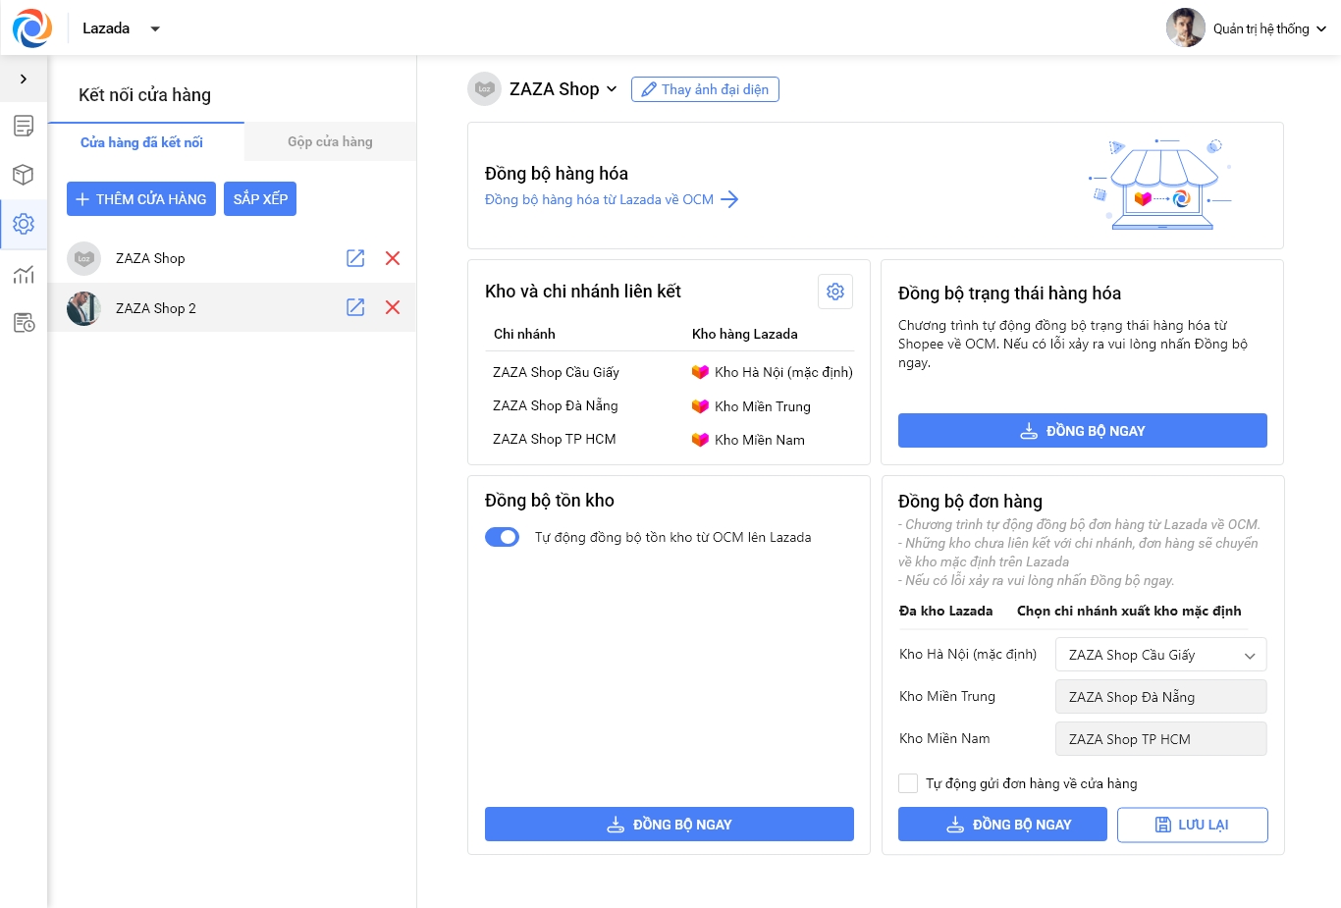Toggle automatic inventory sync to Lazada
The width and height of the screenshot is (1341, 908).
coord(502,537)
